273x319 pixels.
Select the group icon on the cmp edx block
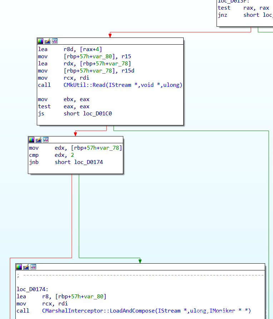point(46,140)
